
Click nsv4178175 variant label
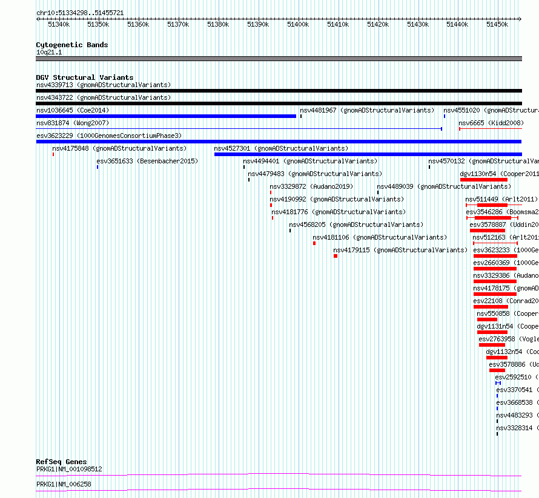pyautogui.click(x=506, y=288)
